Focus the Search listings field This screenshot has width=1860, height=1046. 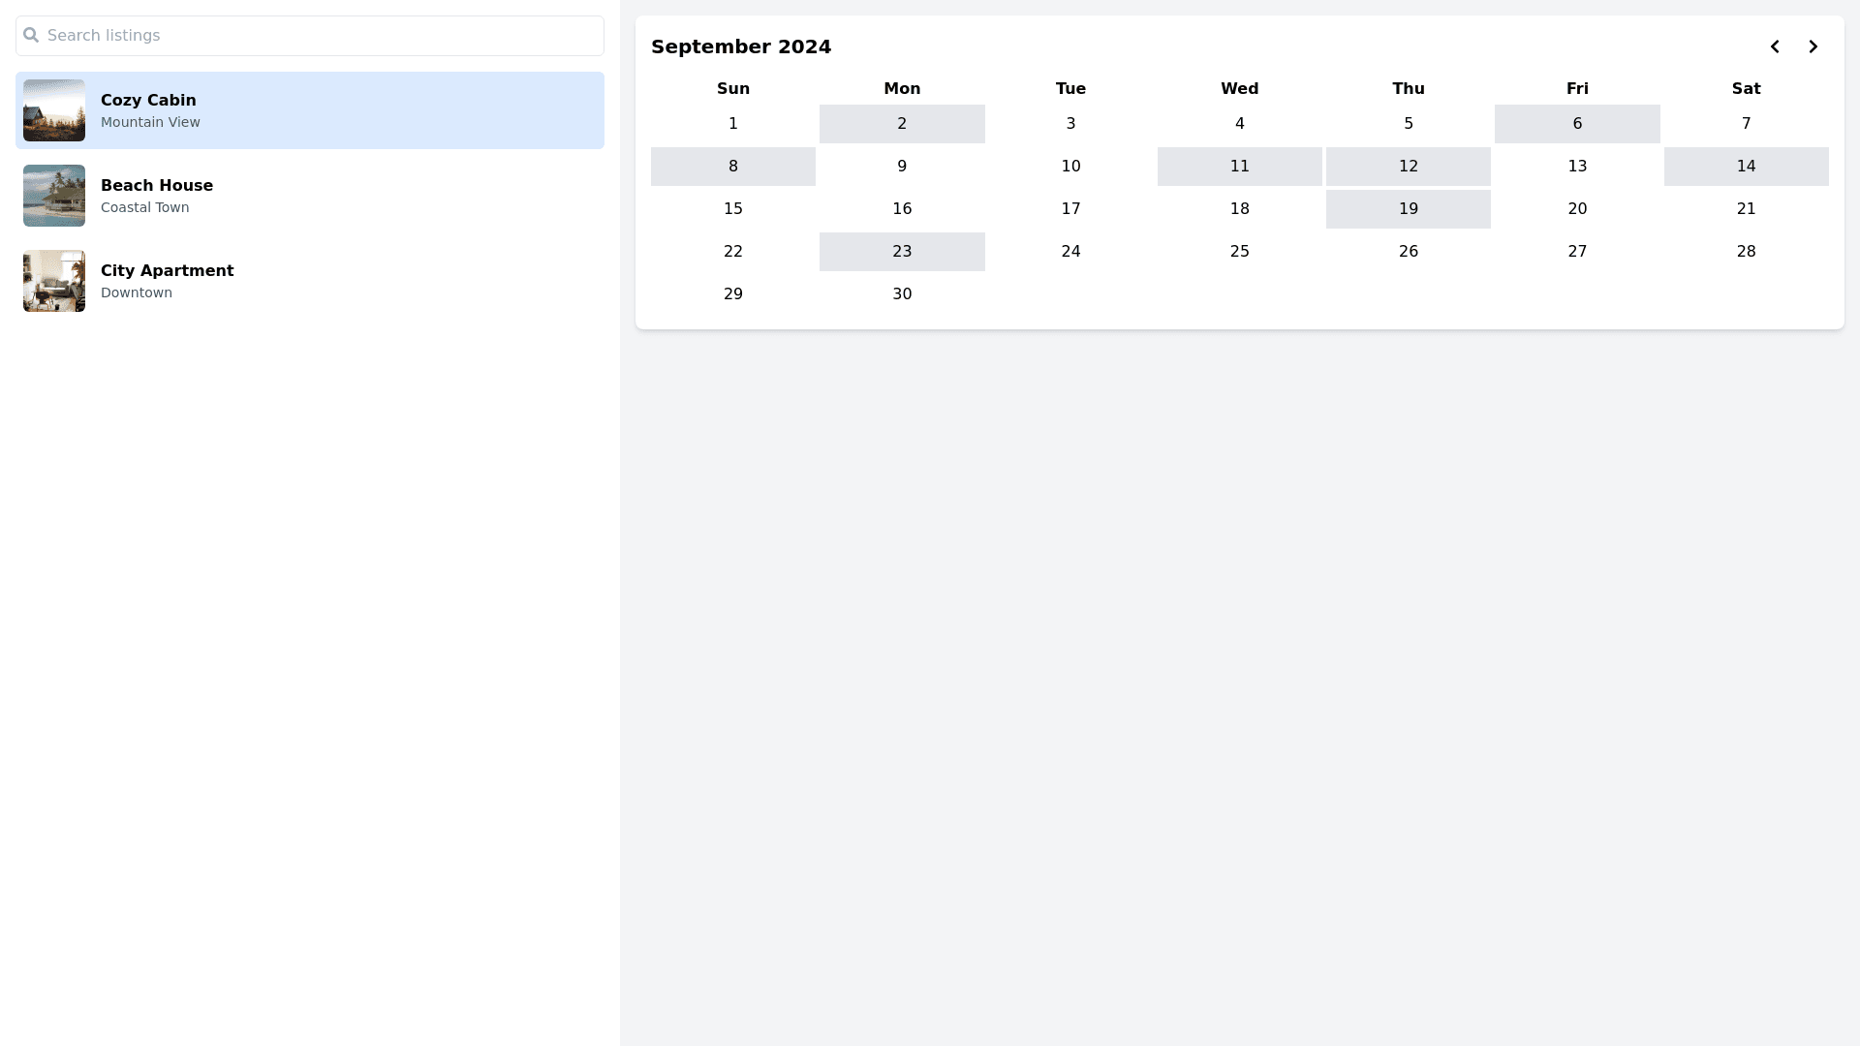click(320, 36)
